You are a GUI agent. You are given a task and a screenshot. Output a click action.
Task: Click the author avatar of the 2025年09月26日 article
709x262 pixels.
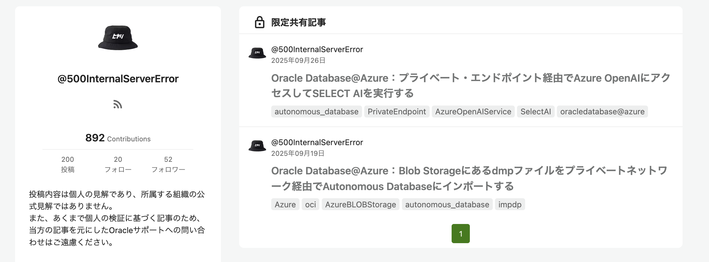pos(257,53)
